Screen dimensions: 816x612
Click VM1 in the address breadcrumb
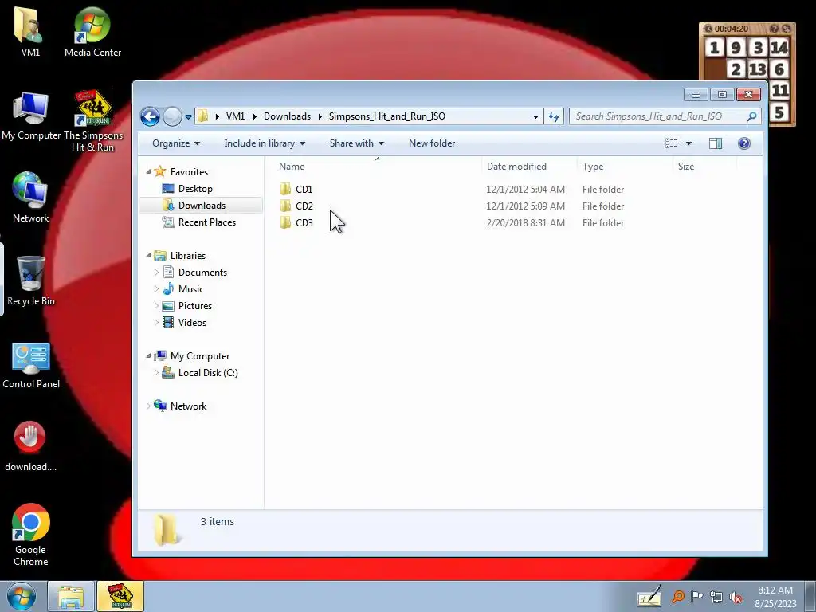[x=235, y=116]
